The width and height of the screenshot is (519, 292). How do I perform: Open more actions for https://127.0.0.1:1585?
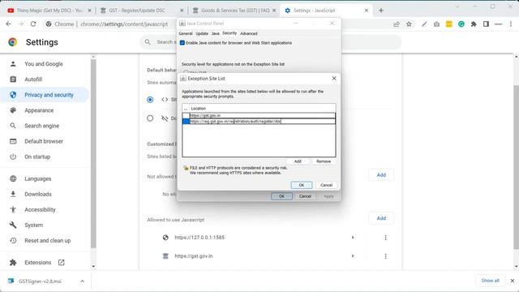385,238
